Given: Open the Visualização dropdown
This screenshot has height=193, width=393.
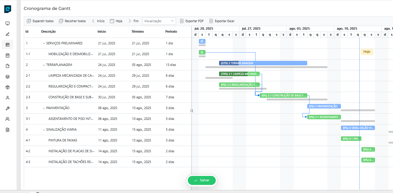Looking at the screenshot, I should click(159, 21).
